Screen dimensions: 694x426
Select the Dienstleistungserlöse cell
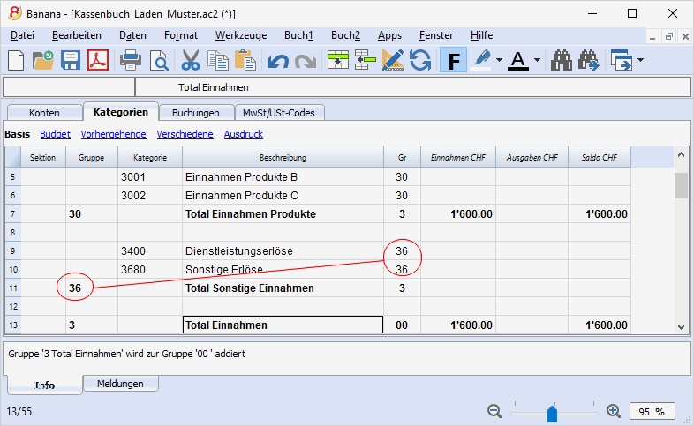tap(283, 251)
